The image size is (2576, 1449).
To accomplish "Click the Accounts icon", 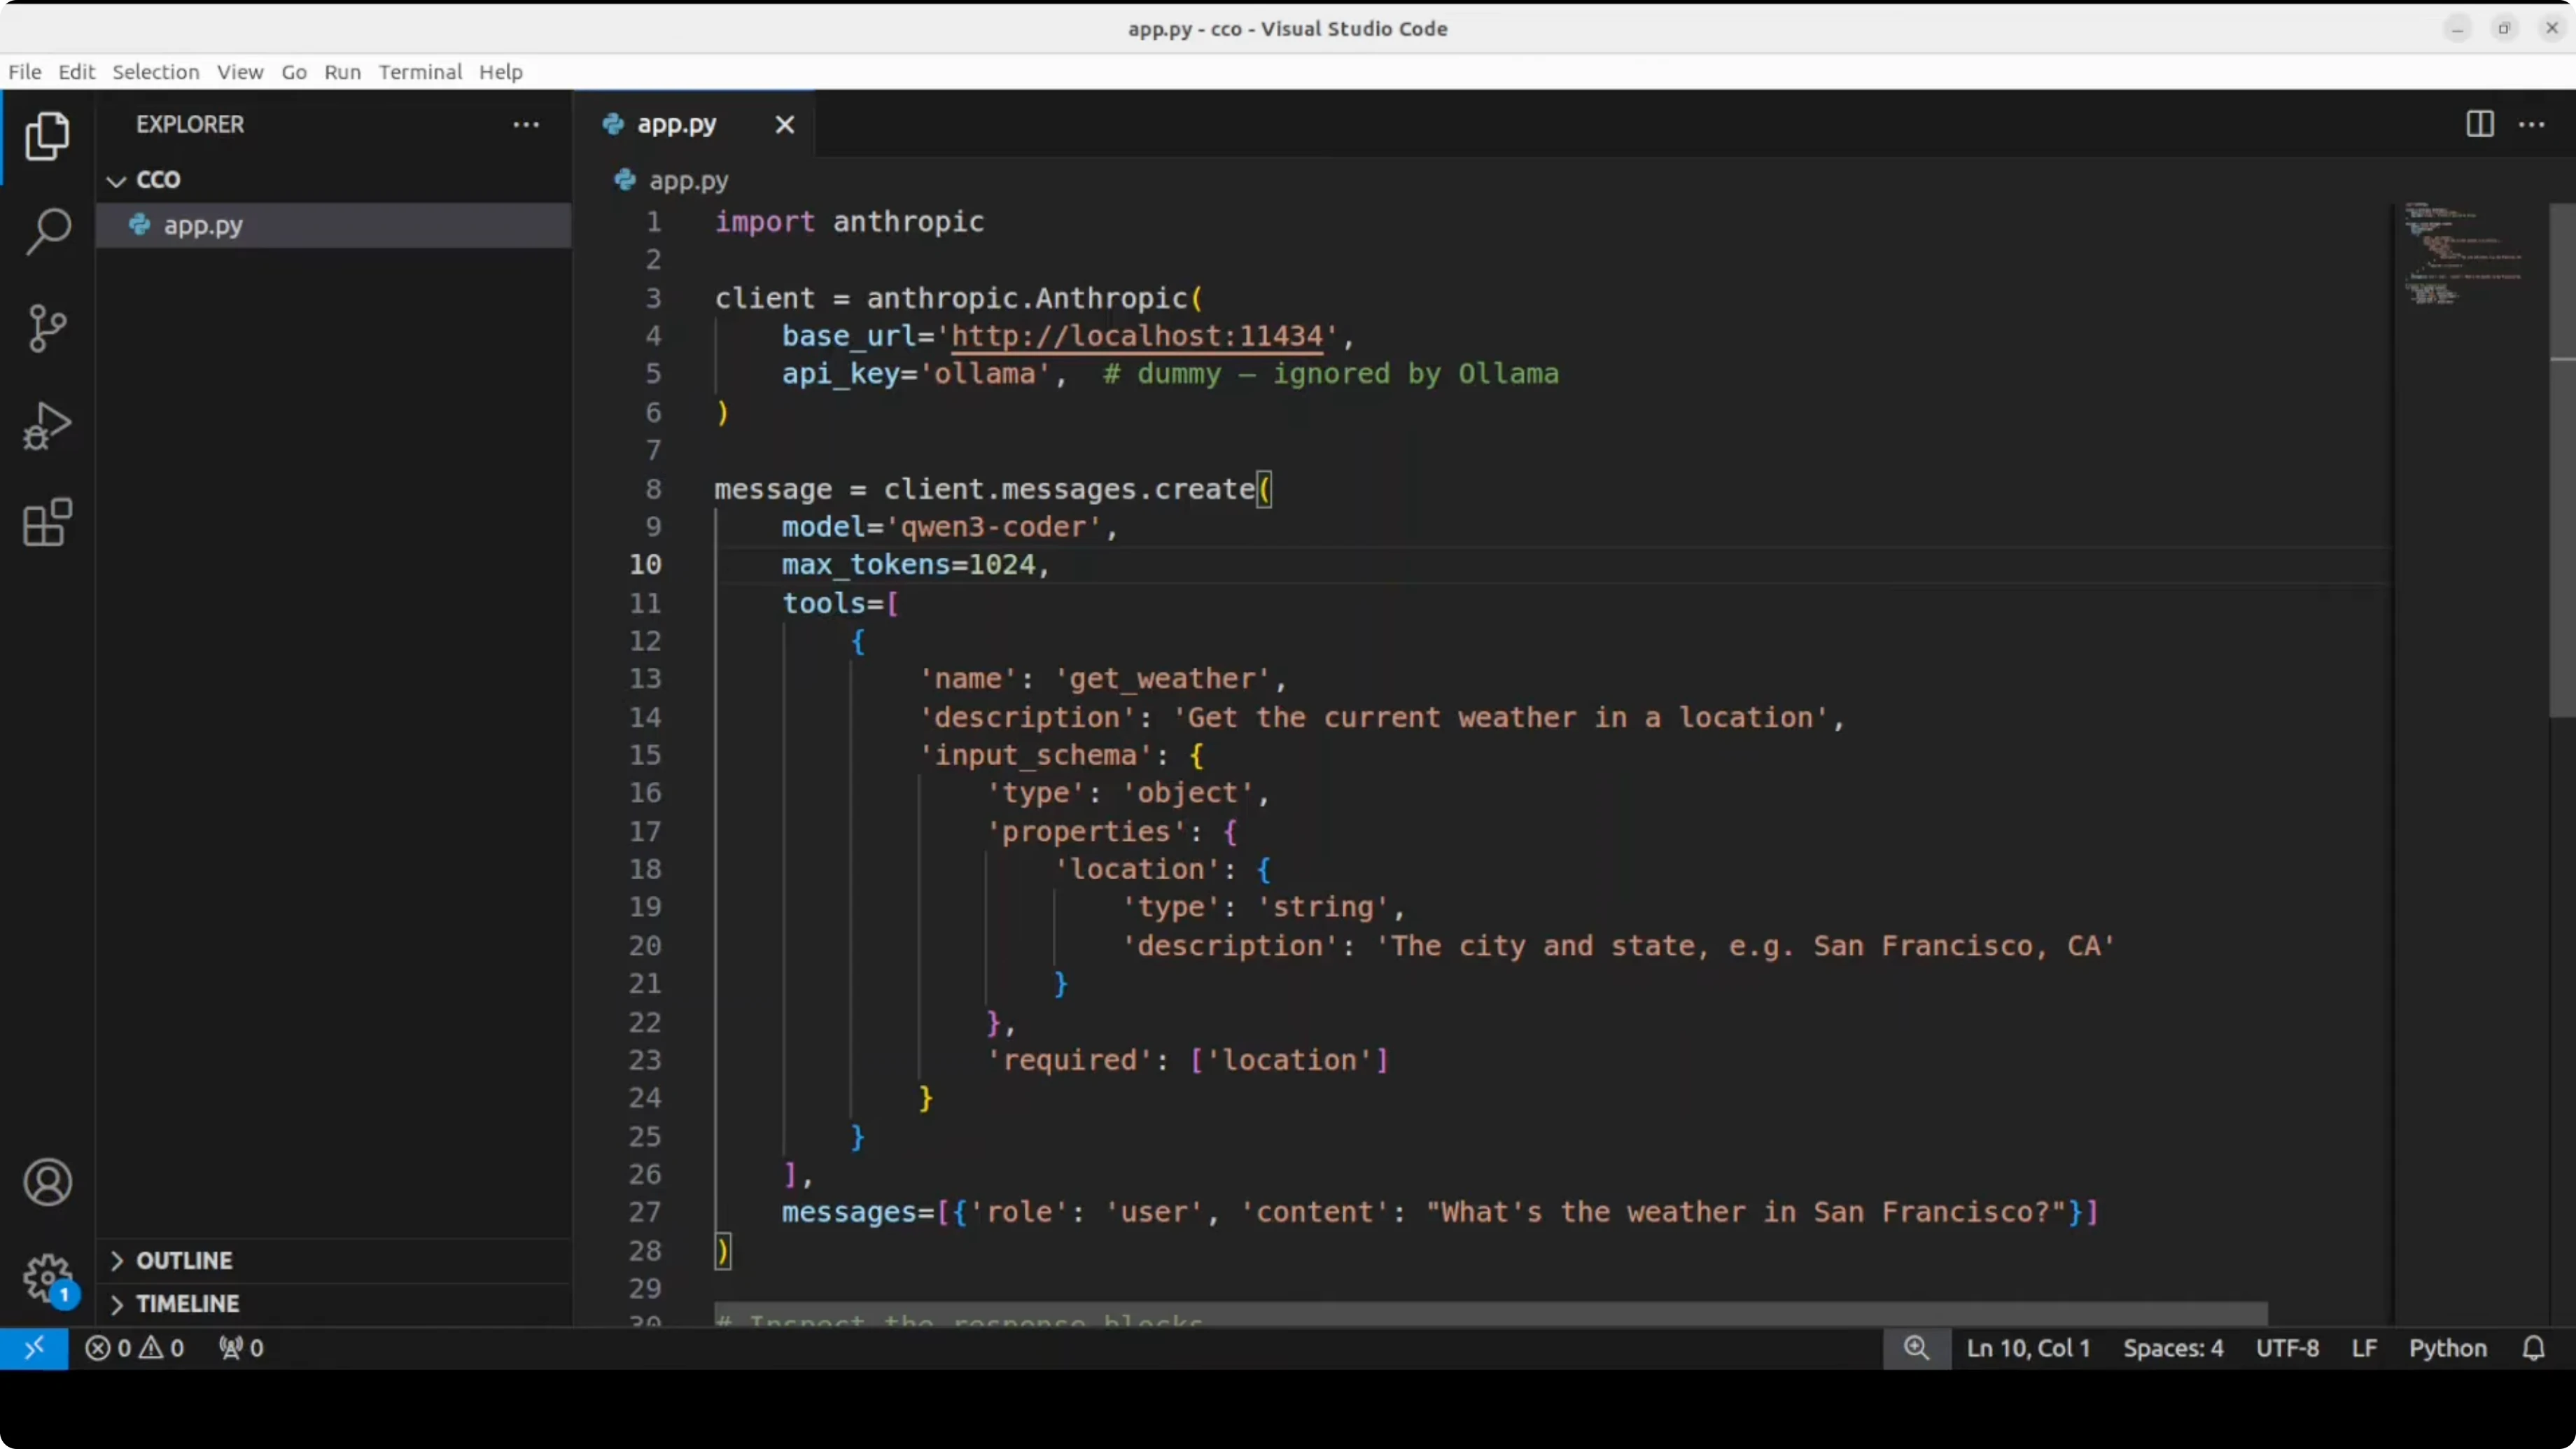I will [x=47, y=1182].
